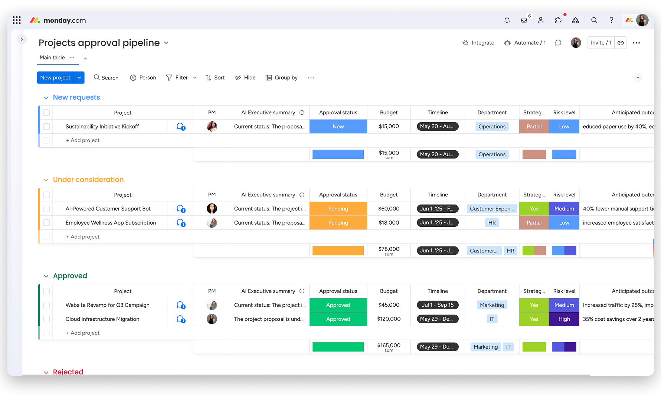Screen dimensions: 661x395
Task: Copy board link icon next to Invite
Action: 621,43
